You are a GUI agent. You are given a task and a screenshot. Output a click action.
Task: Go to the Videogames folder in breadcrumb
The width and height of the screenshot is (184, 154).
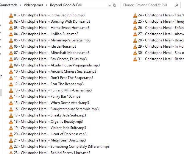[x=33, y=5]
